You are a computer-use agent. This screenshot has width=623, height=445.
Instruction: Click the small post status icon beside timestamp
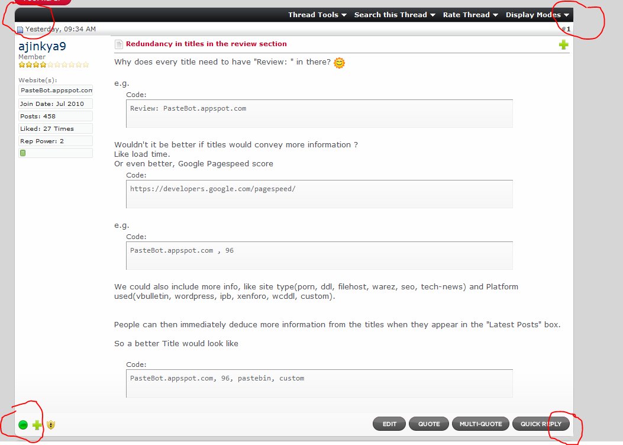pyautogui.click(x=20, y=30)
